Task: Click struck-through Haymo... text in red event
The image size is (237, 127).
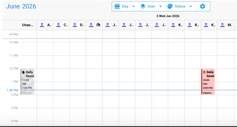Action: click(x=208, y=93)
